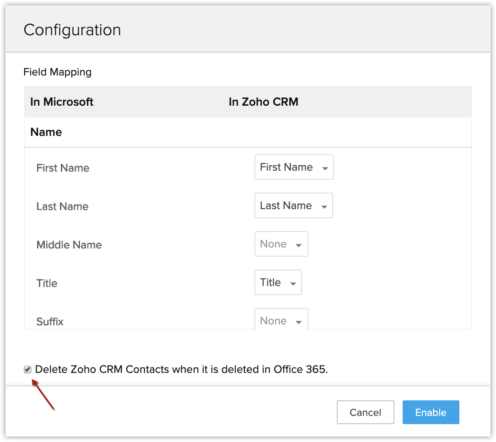Click the Field Mapping heading
Screen dimensions: 496x442
click(x=58, y=72)
